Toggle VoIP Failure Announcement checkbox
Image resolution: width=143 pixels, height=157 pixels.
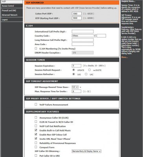(36, 104)
